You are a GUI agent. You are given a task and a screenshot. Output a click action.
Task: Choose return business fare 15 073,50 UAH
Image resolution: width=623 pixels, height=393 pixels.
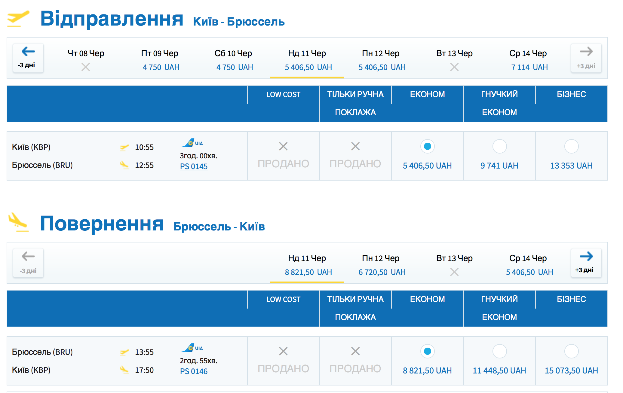[x=571, y=352]
